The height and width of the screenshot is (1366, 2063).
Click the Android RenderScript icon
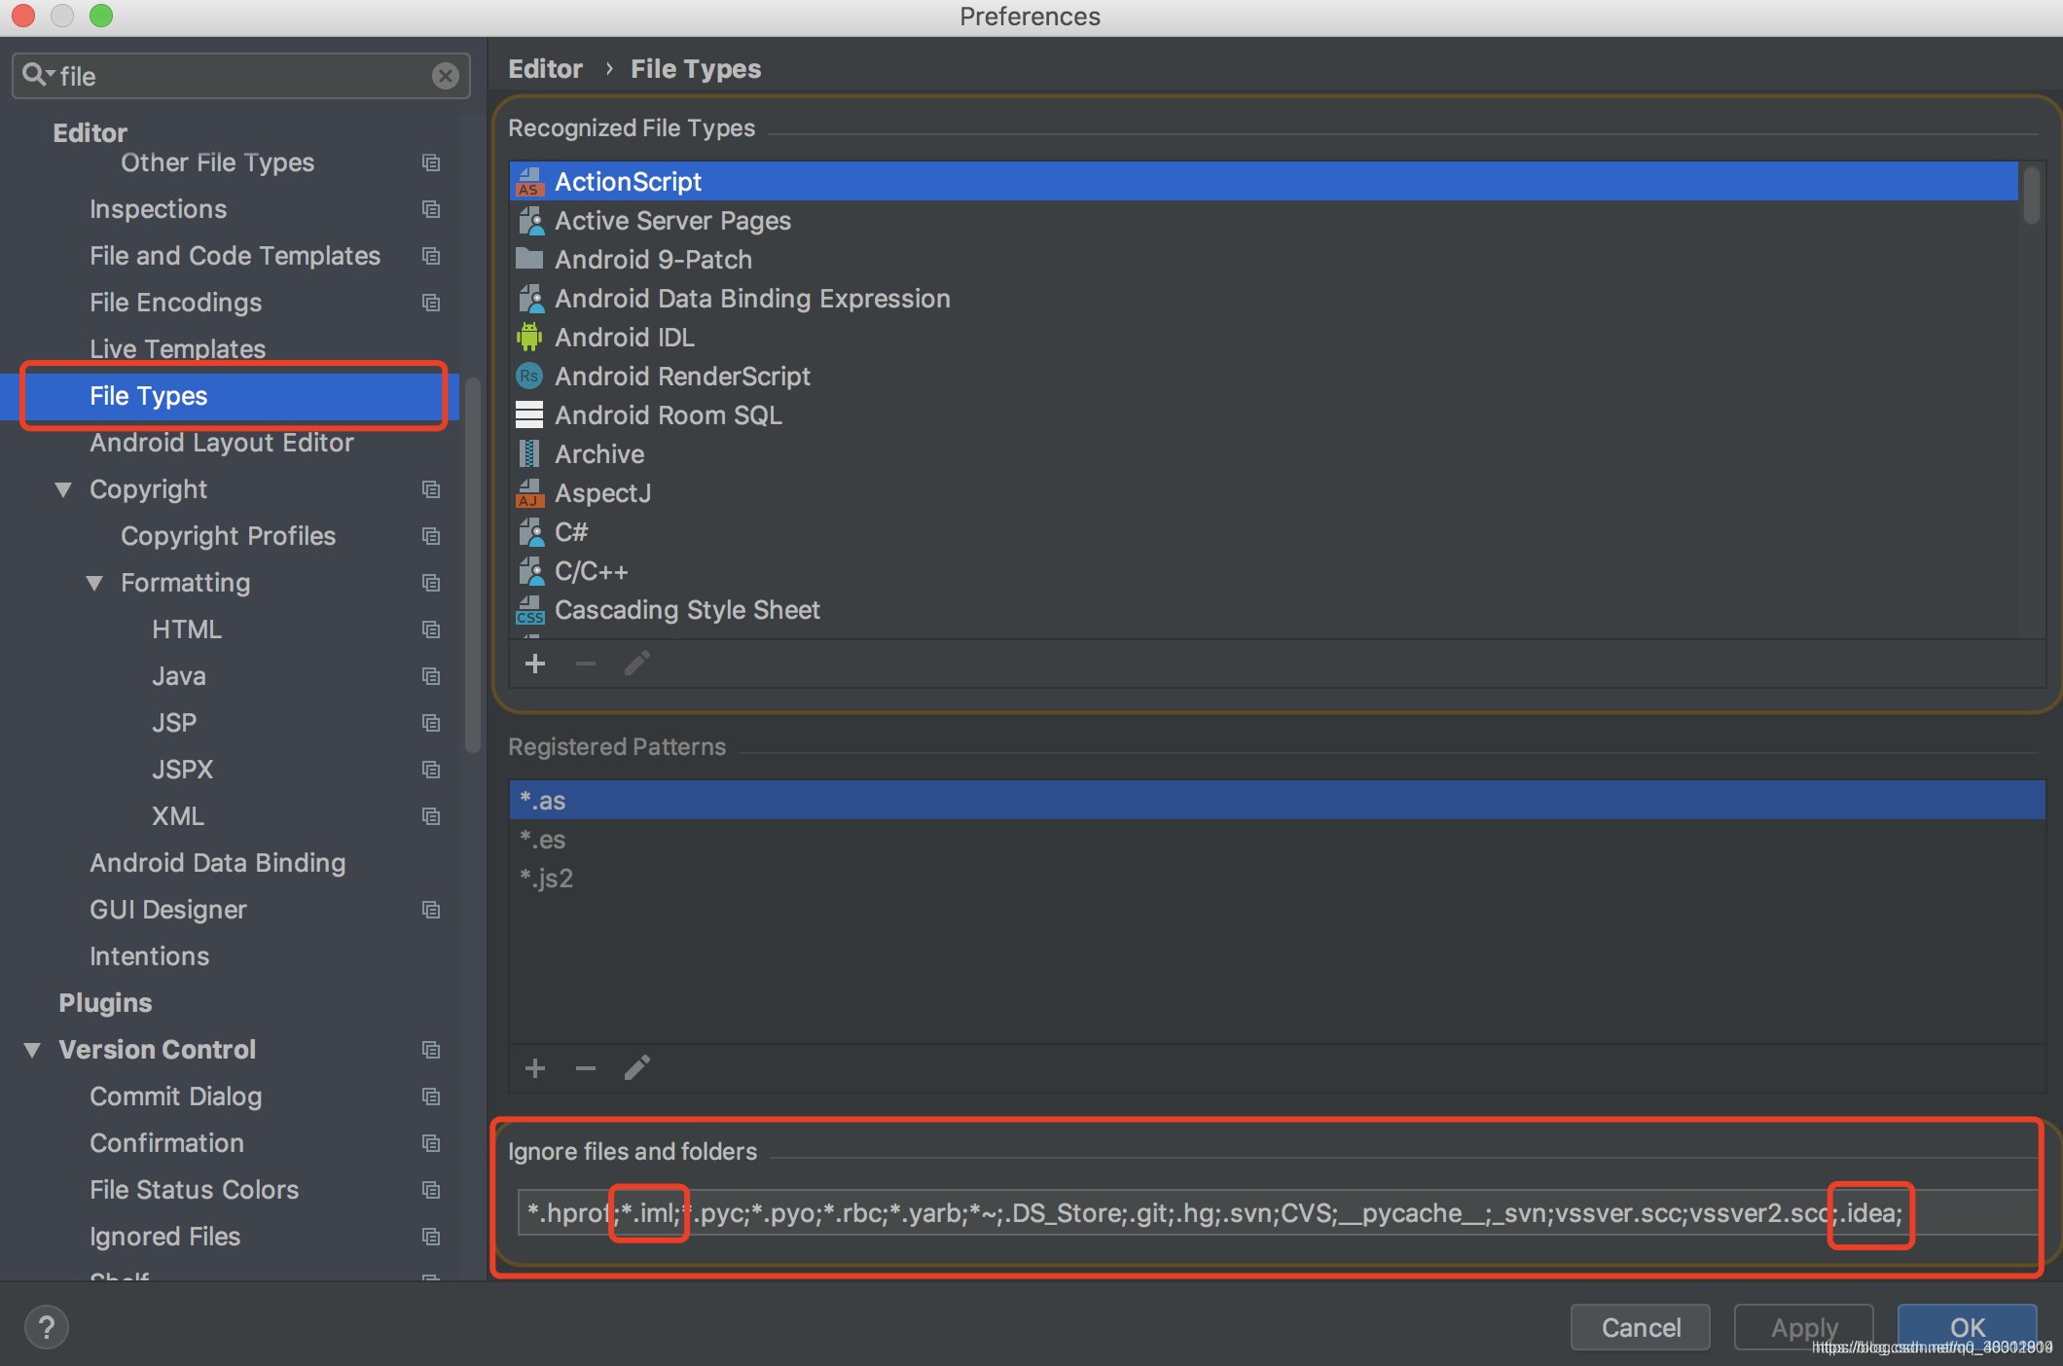pos(529,377)
